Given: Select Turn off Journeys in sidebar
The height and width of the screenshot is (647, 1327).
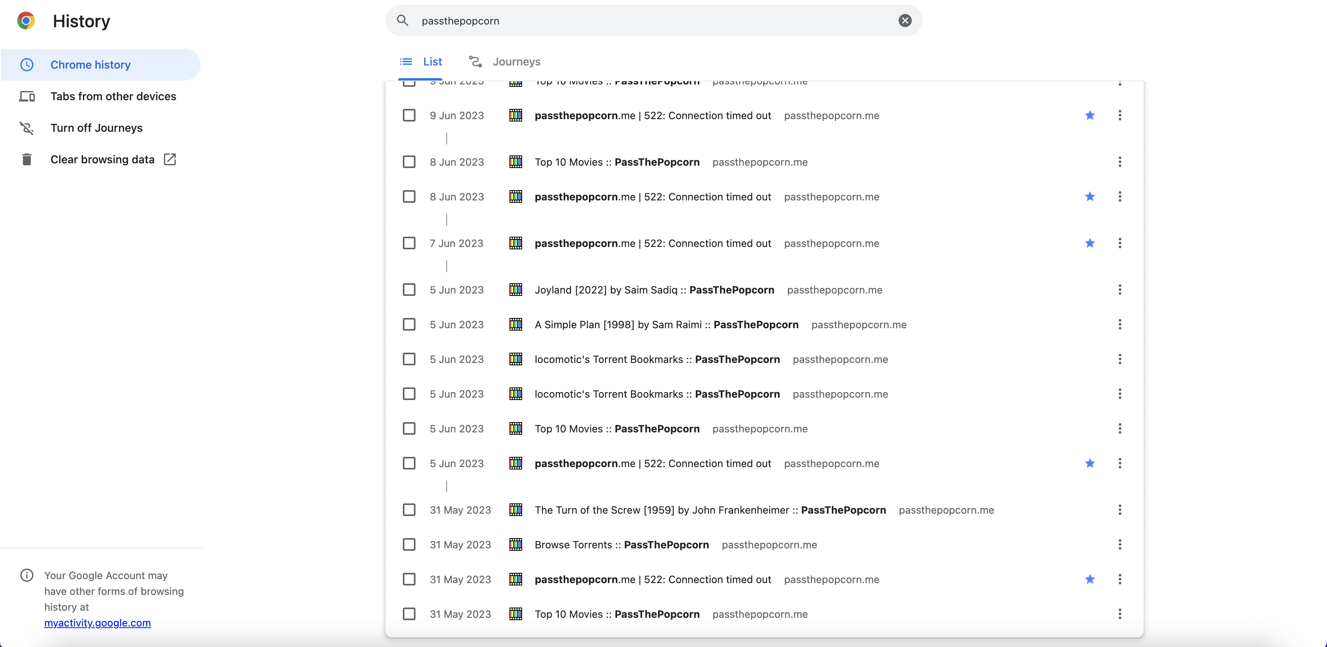Looking at the screenshot, I should [x=96, y=128].
